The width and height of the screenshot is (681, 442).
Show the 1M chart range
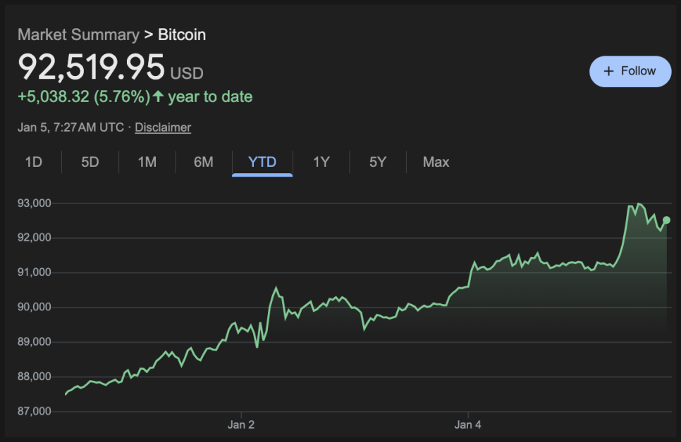click(x=147, y=162)
